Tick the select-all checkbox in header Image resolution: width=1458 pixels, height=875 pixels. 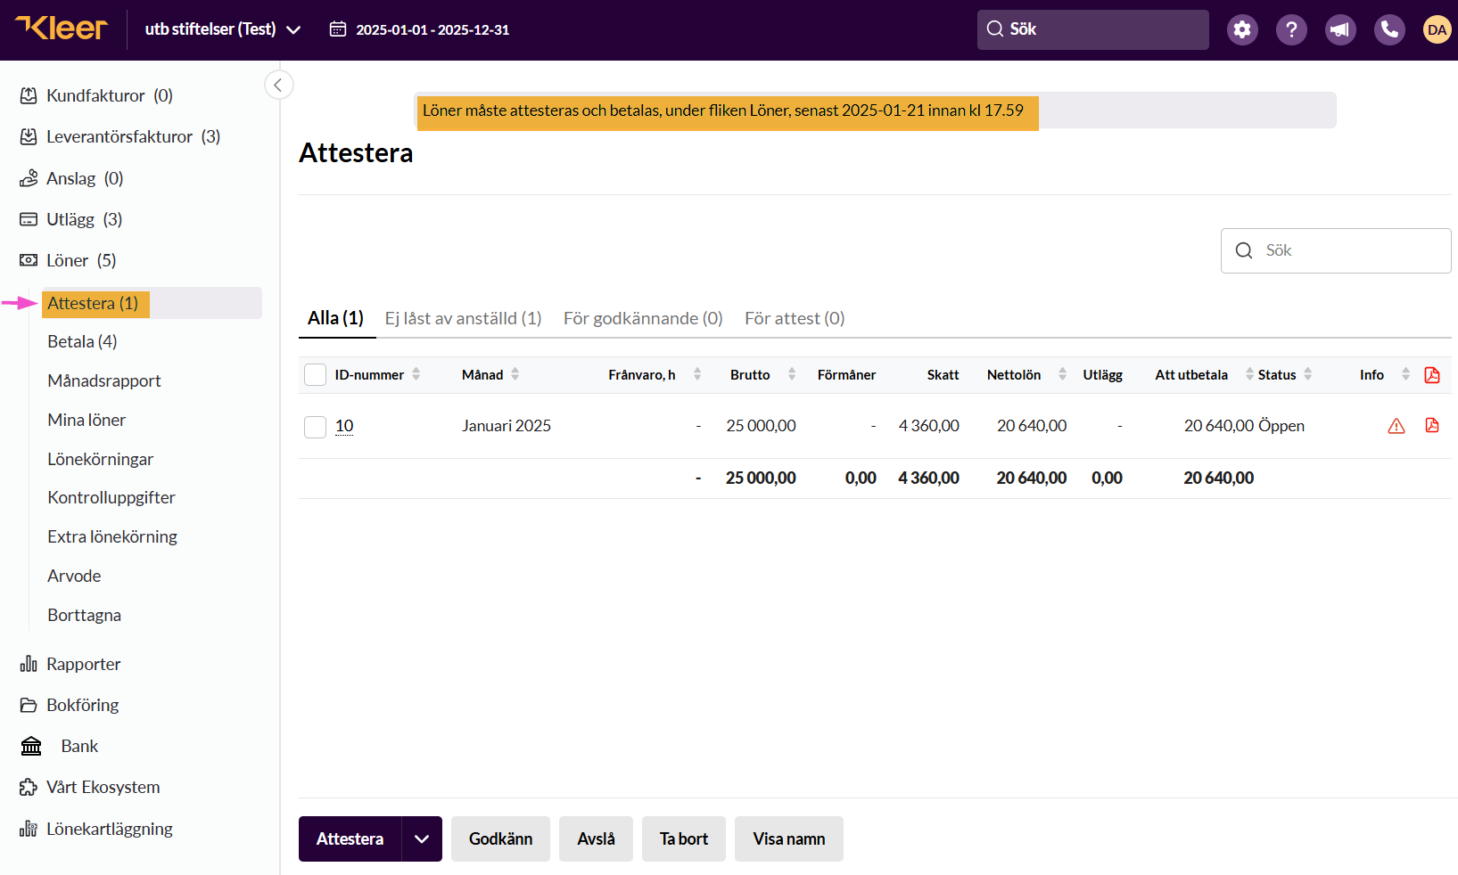coord(315,374)
